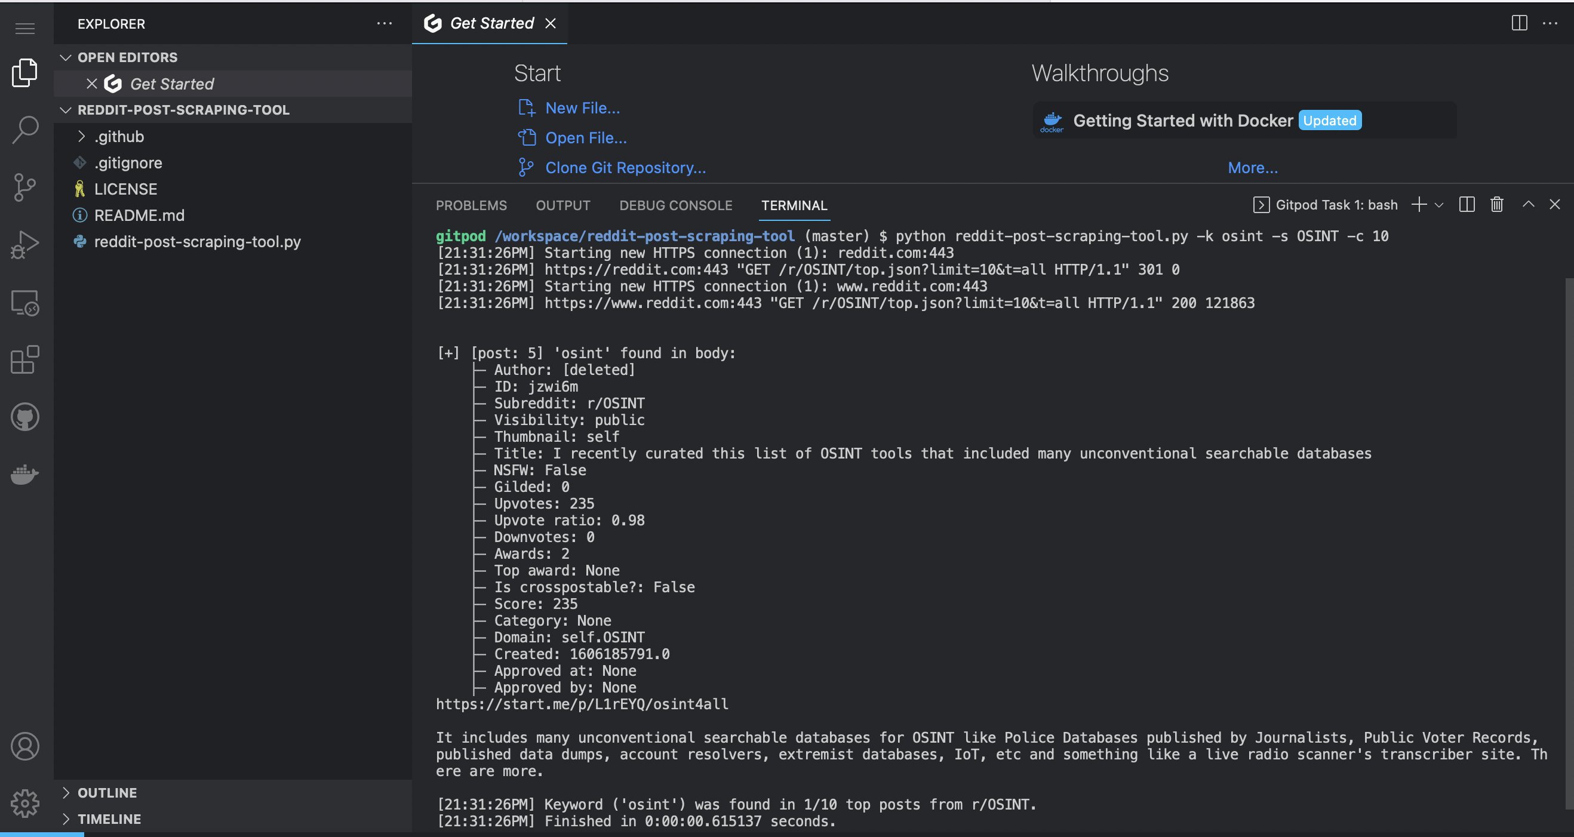Collapse the Open Editors section
Viewport: 1574px width, 837px height.
click(233, 57)
